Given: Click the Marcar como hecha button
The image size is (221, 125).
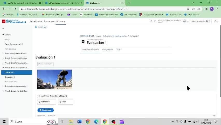Looking at the screenshot, I should (45, 64).
